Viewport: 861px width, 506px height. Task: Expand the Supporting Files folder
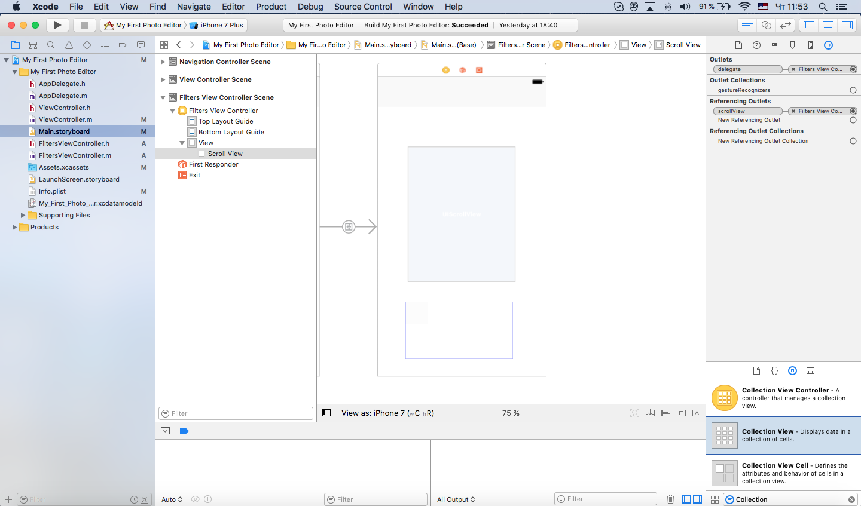point(23,215)
